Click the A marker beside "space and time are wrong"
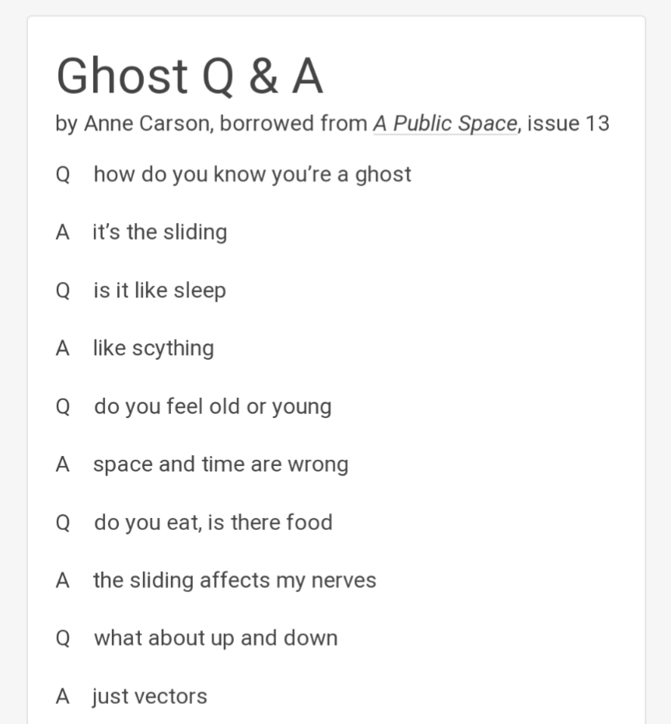 [63, 465]
